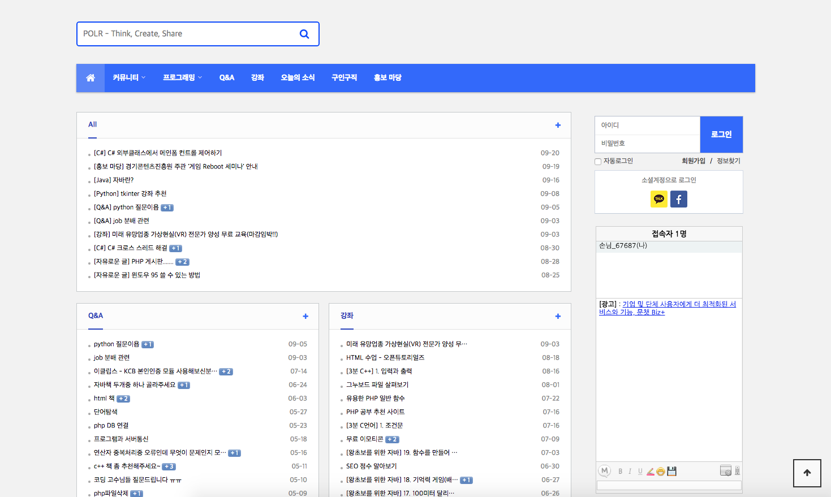Viewport: 831px width, 497px height.
Task: Expand the 프로그래밍 dropdown menu
Action: coord(182,78)
